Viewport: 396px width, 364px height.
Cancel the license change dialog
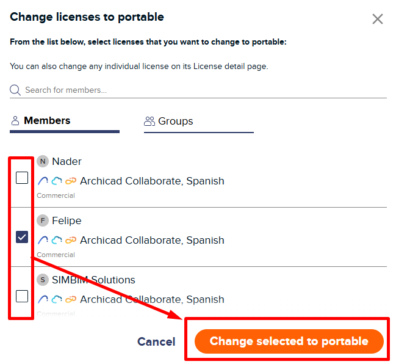[x=156, y=341]
